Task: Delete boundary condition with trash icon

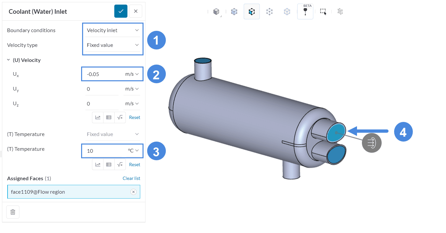Action: click(x=13, y=212)
